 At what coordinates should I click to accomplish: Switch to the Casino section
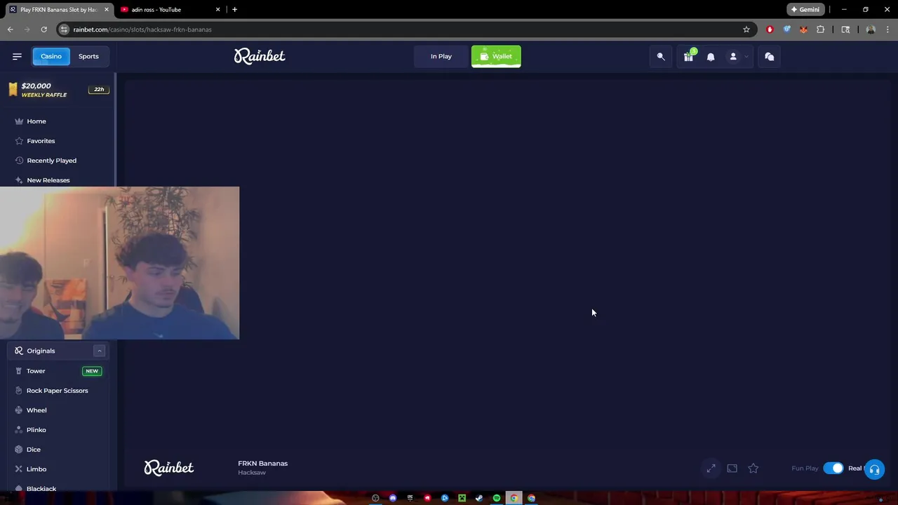pyautogui.click(x=51, y=56)
